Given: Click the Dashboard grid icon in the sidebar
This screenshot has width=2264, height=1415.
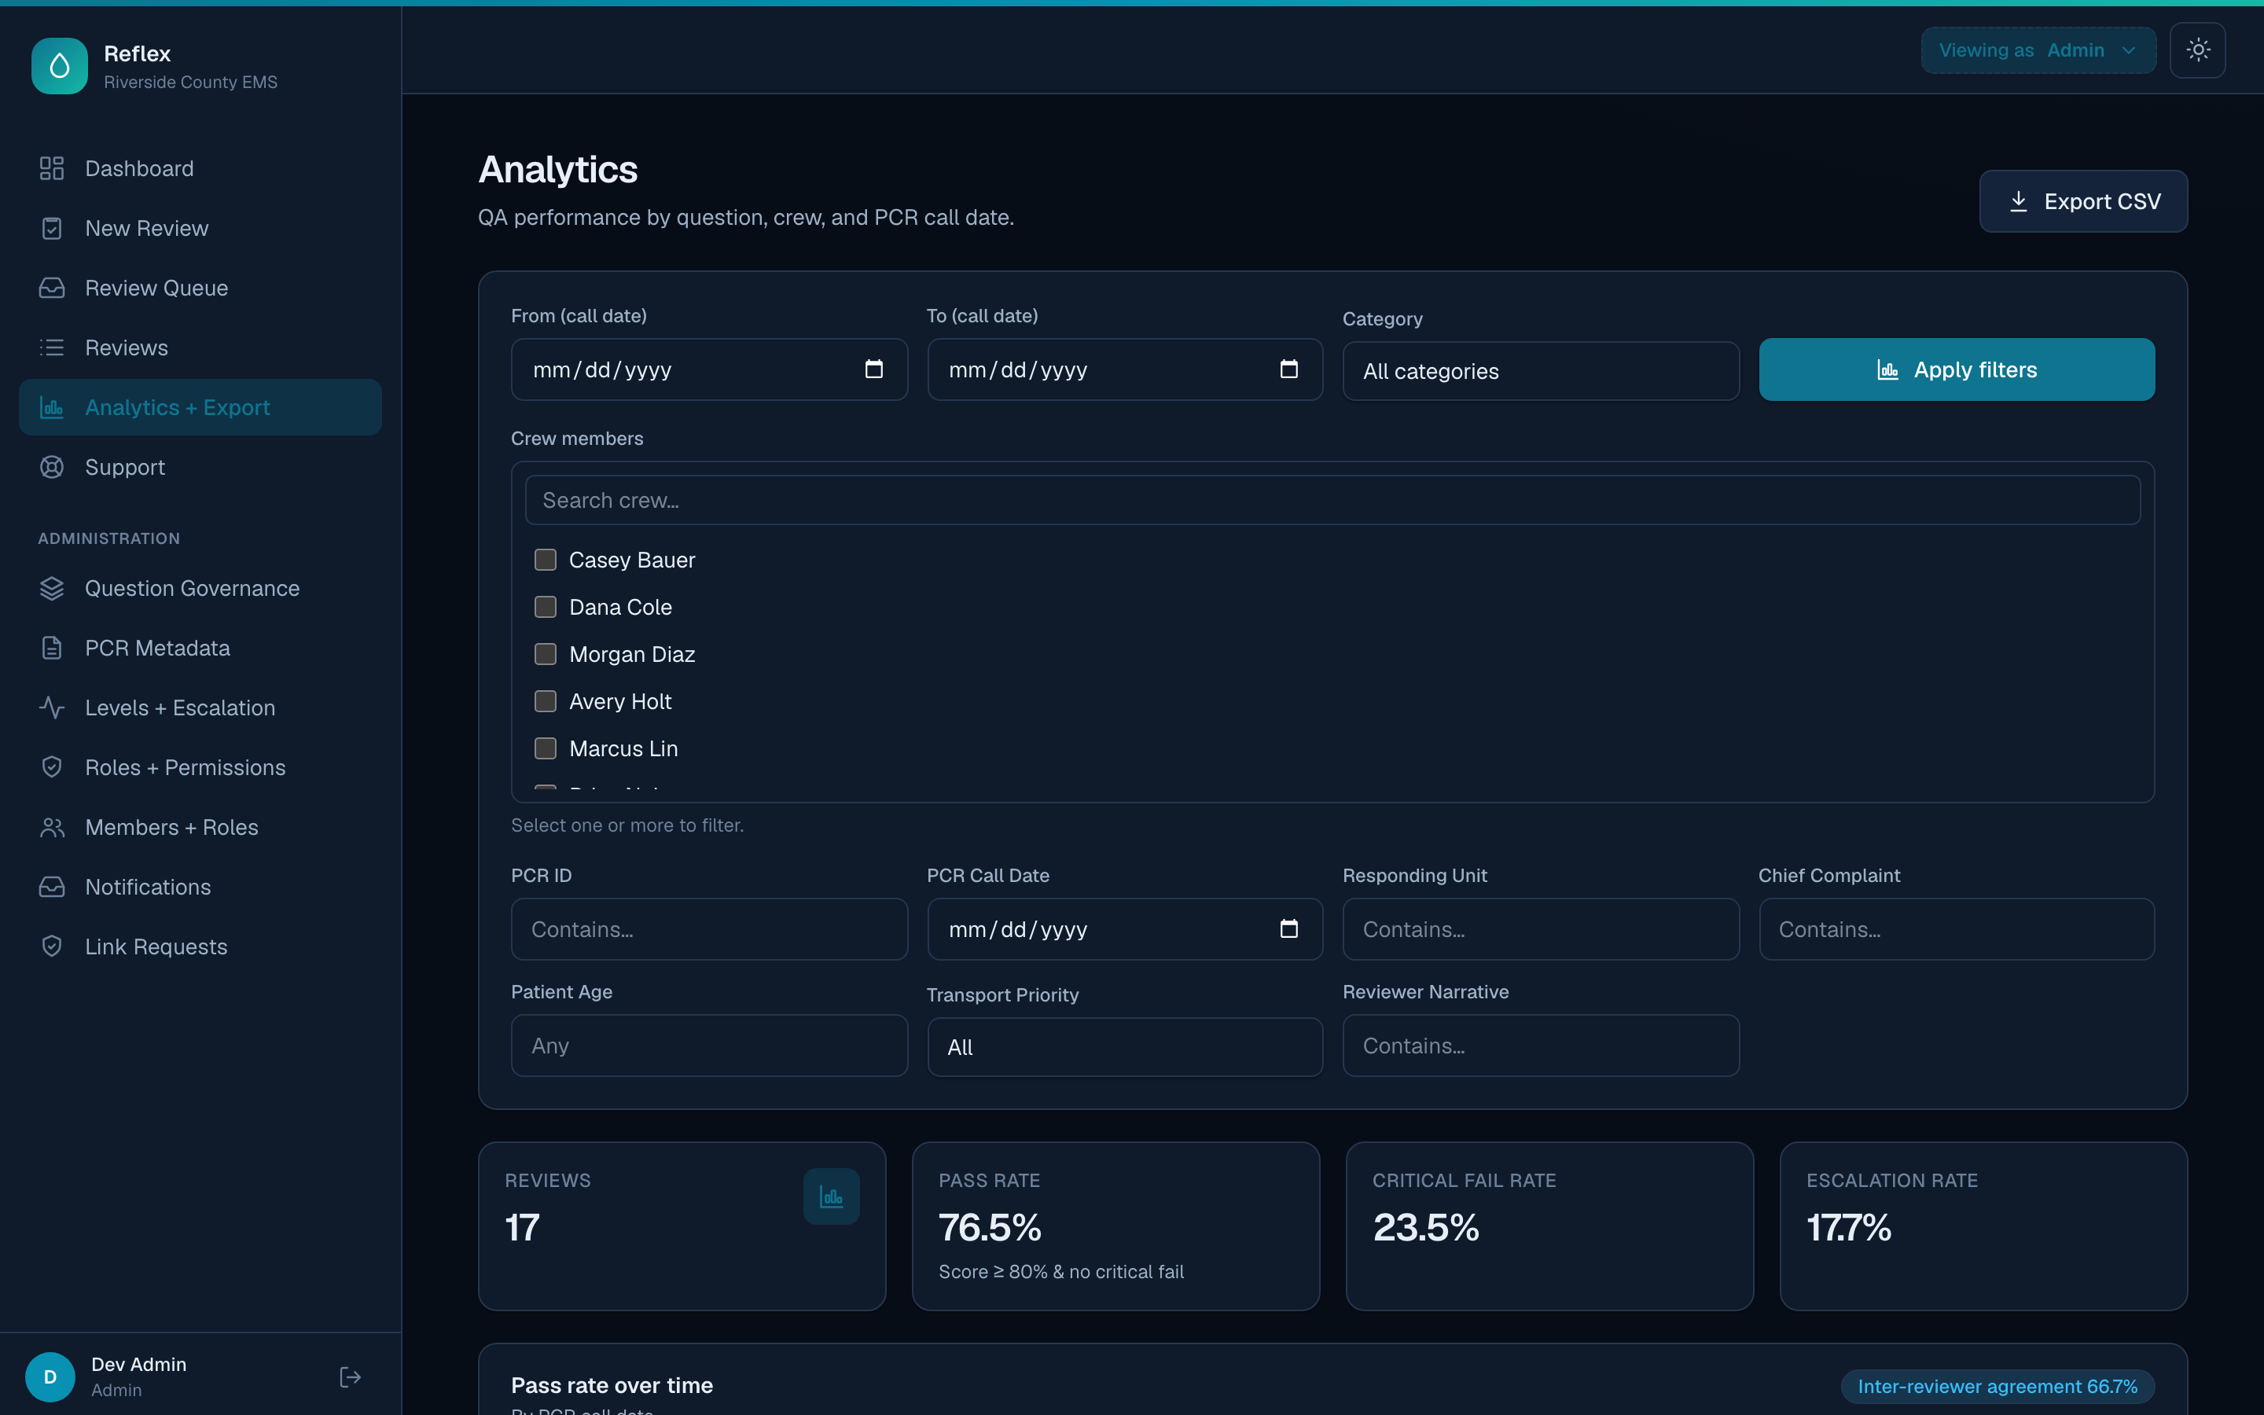Looking at the screenshot, I should (51, 168).
